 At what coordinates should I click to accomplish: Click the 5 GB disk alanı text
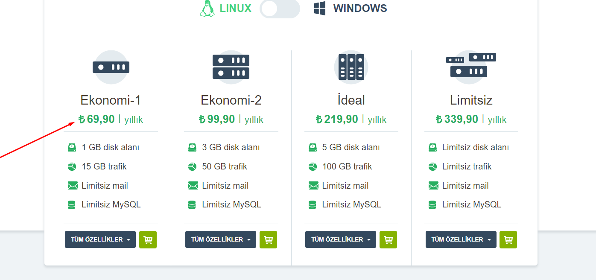(351, 147)
